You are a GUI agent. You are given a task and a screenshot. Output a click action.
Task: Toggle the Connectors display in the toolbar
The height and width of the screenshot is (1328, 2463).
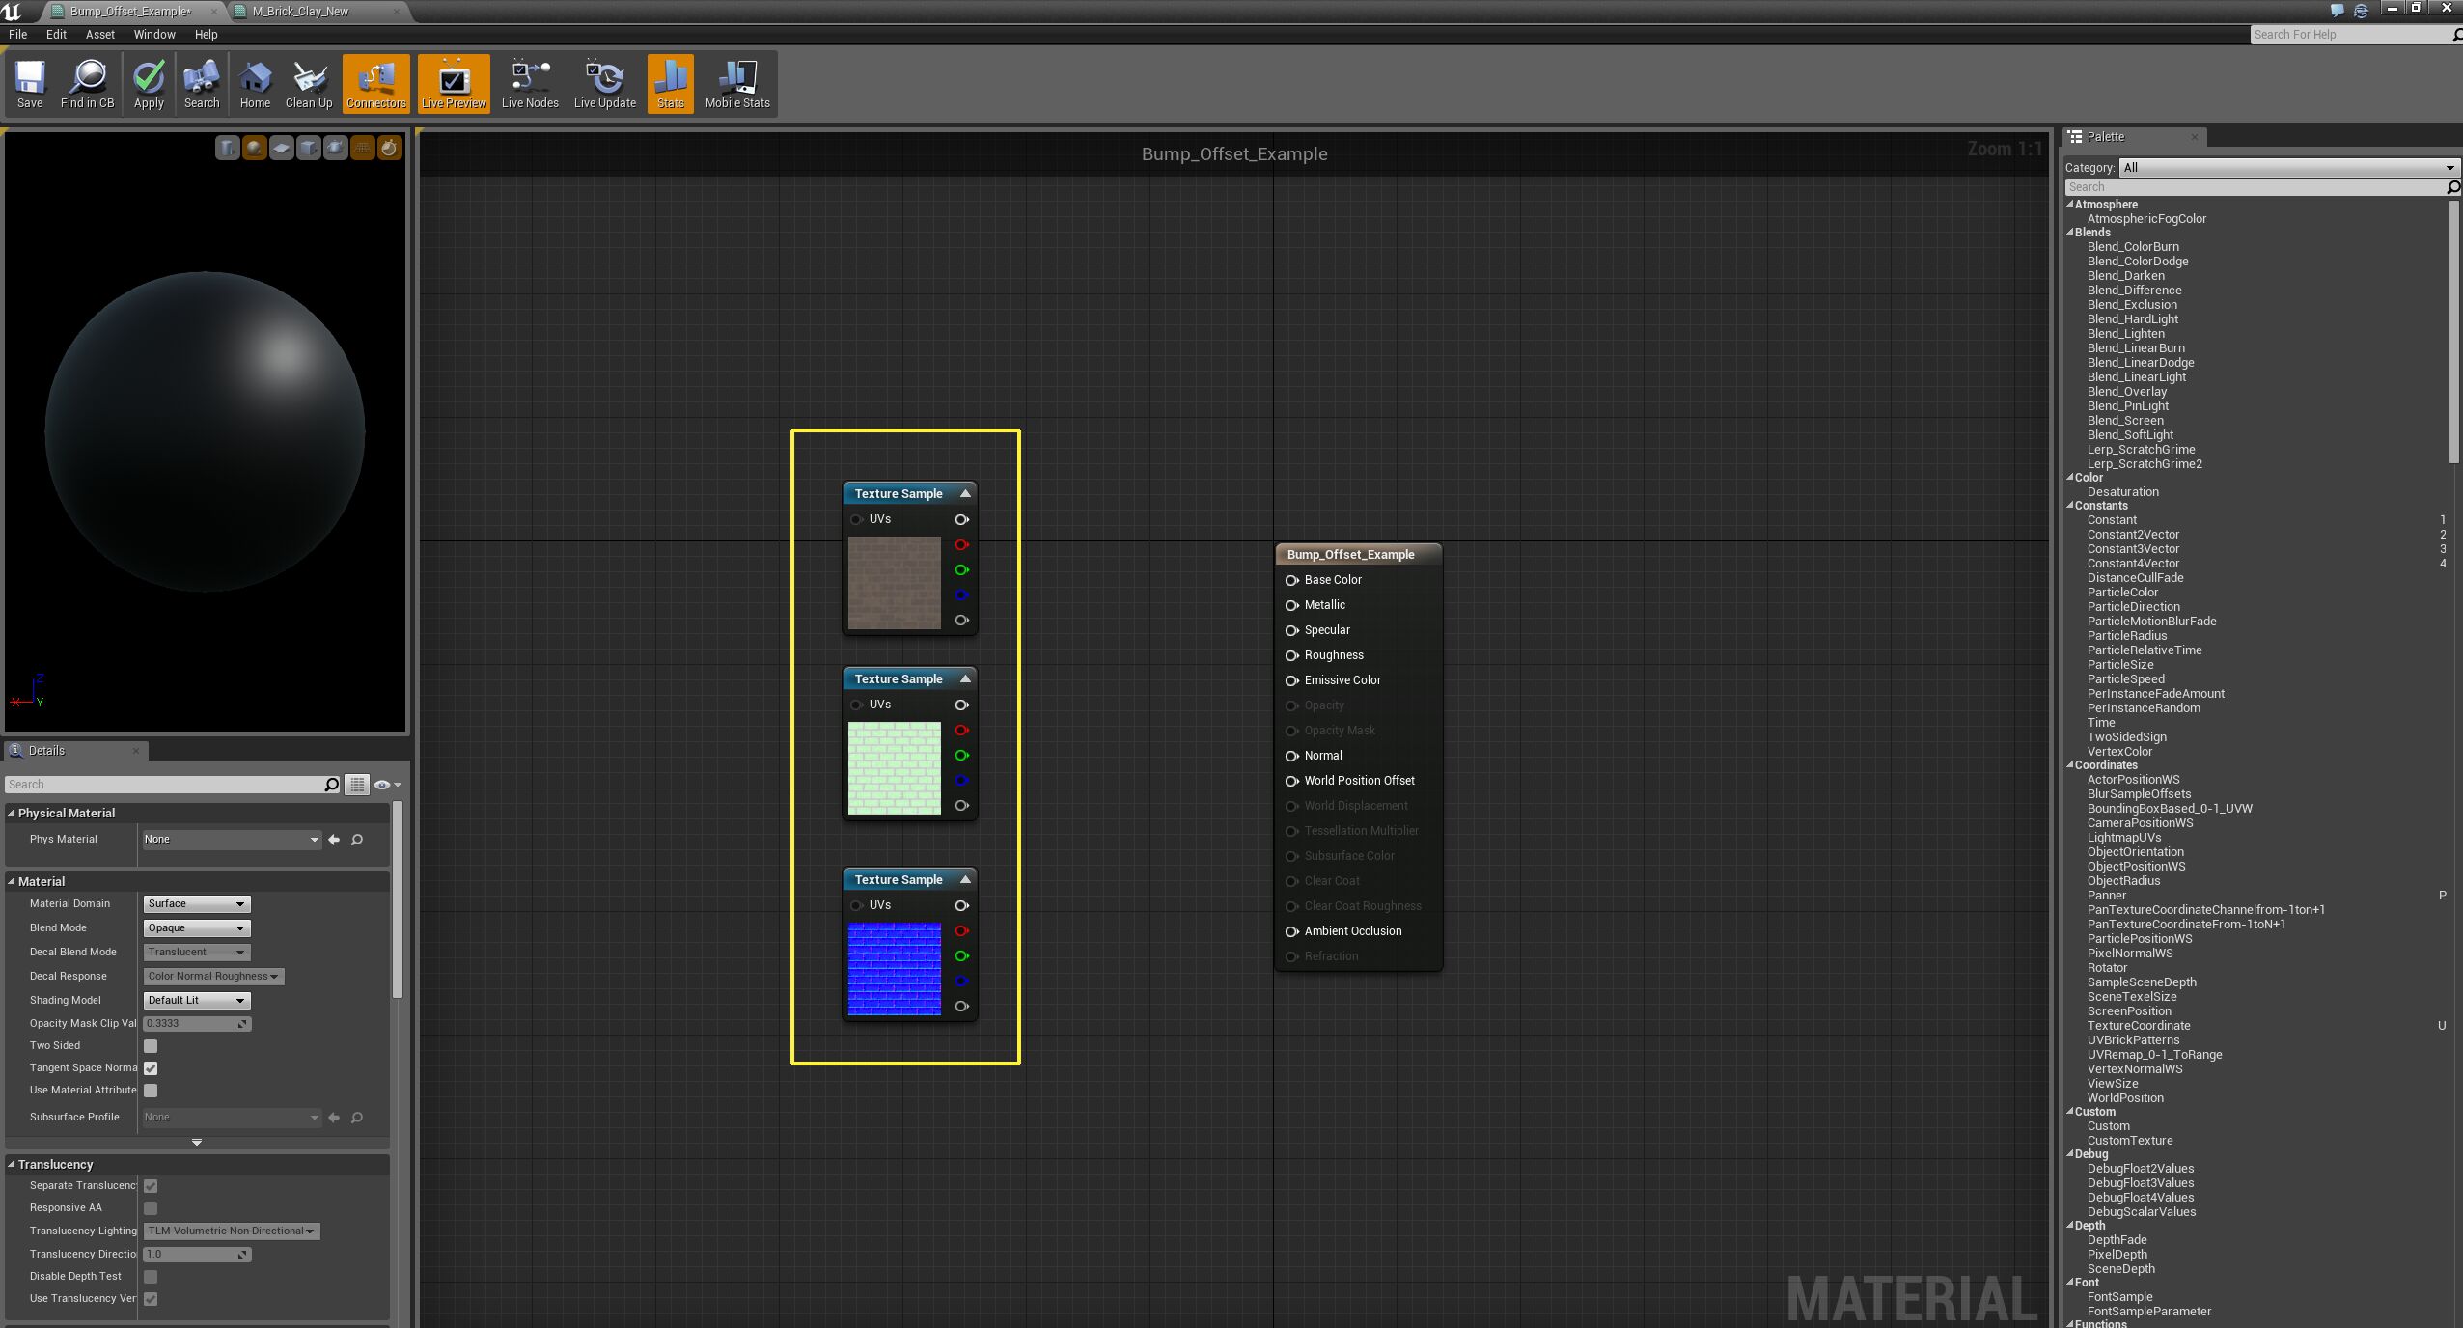[x=374, y=83]
